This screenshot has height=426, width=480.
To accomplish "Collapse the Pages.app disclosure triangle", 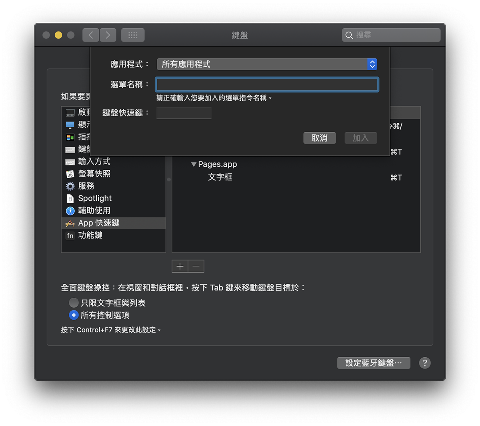I will [x=194, y=164].
